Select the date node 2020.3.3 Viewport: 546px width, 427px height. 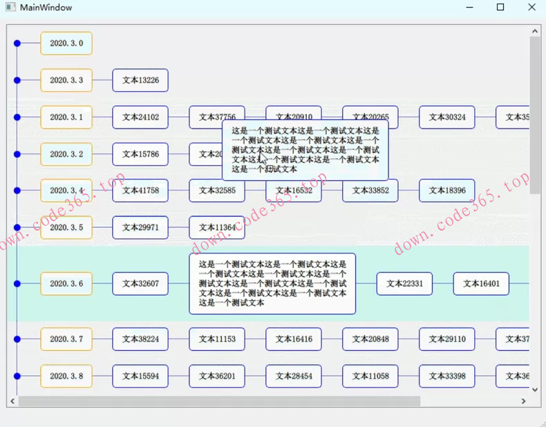(x=66, y=80)
